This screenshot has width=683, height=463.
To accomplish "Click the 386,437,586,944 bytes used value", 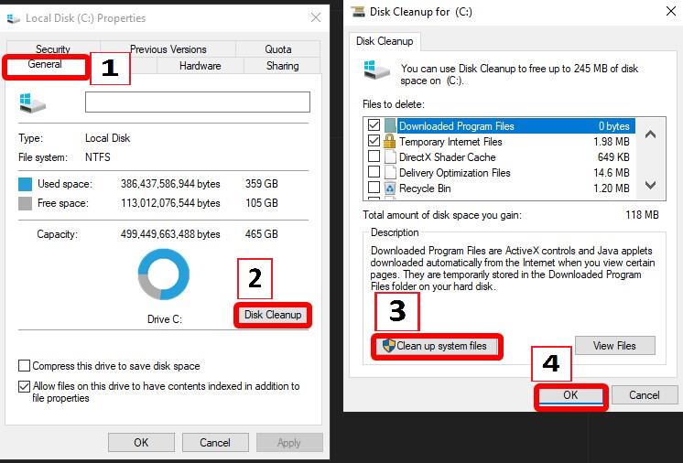I will 170,184.
